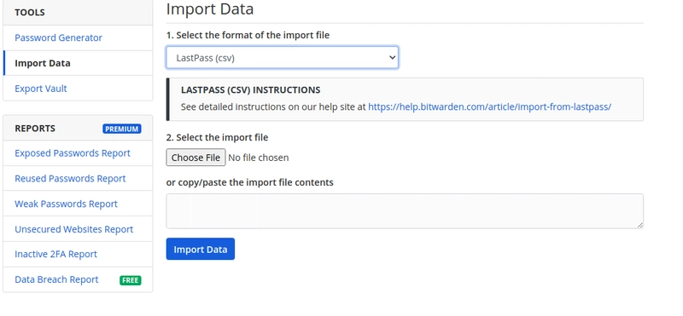The width and height of the screenshot is (683, 316).
Task: Open Reused Passwords Report
Action: pos(70,179)
